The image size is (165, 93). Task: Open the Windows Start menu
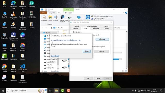(3, 91)
